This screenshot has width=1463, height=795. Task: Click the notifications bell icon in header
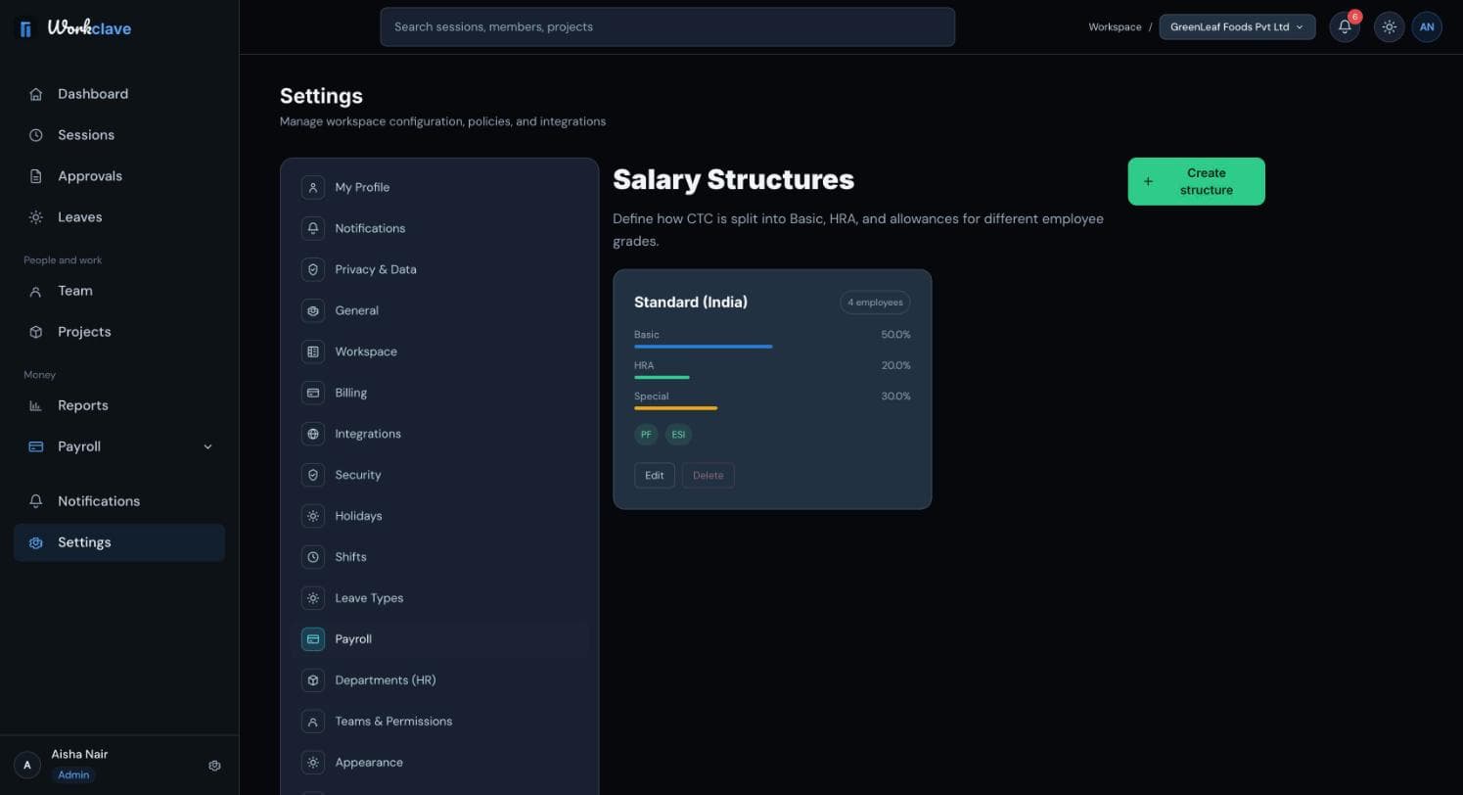[x=1345, y=27]
